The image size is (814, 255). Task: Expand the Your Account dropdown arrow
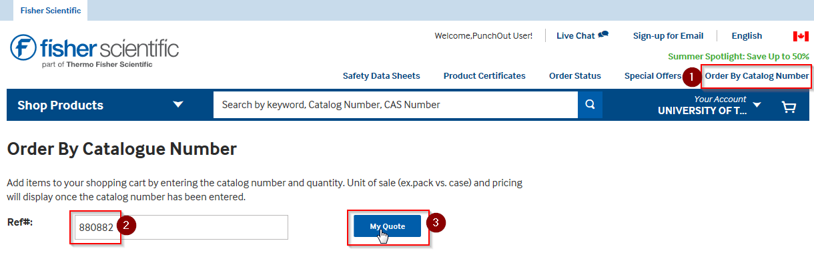(757, 105)
